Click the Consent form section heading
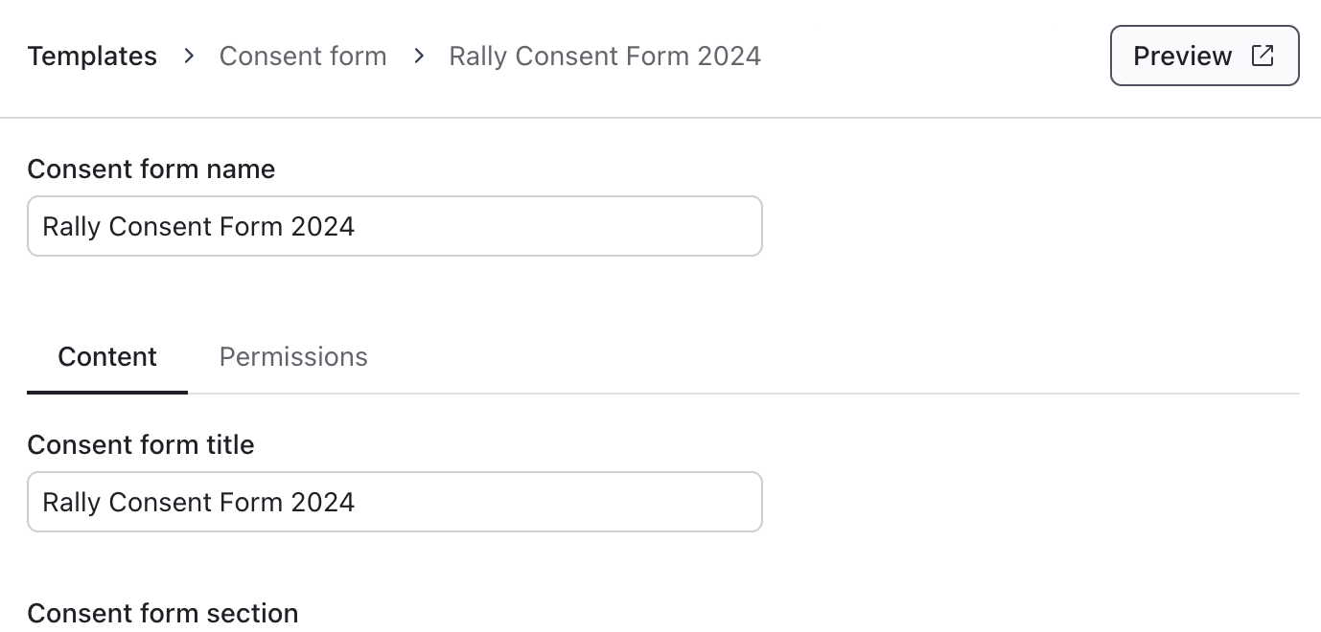The image size is (1321, 632). click(163, 613)
